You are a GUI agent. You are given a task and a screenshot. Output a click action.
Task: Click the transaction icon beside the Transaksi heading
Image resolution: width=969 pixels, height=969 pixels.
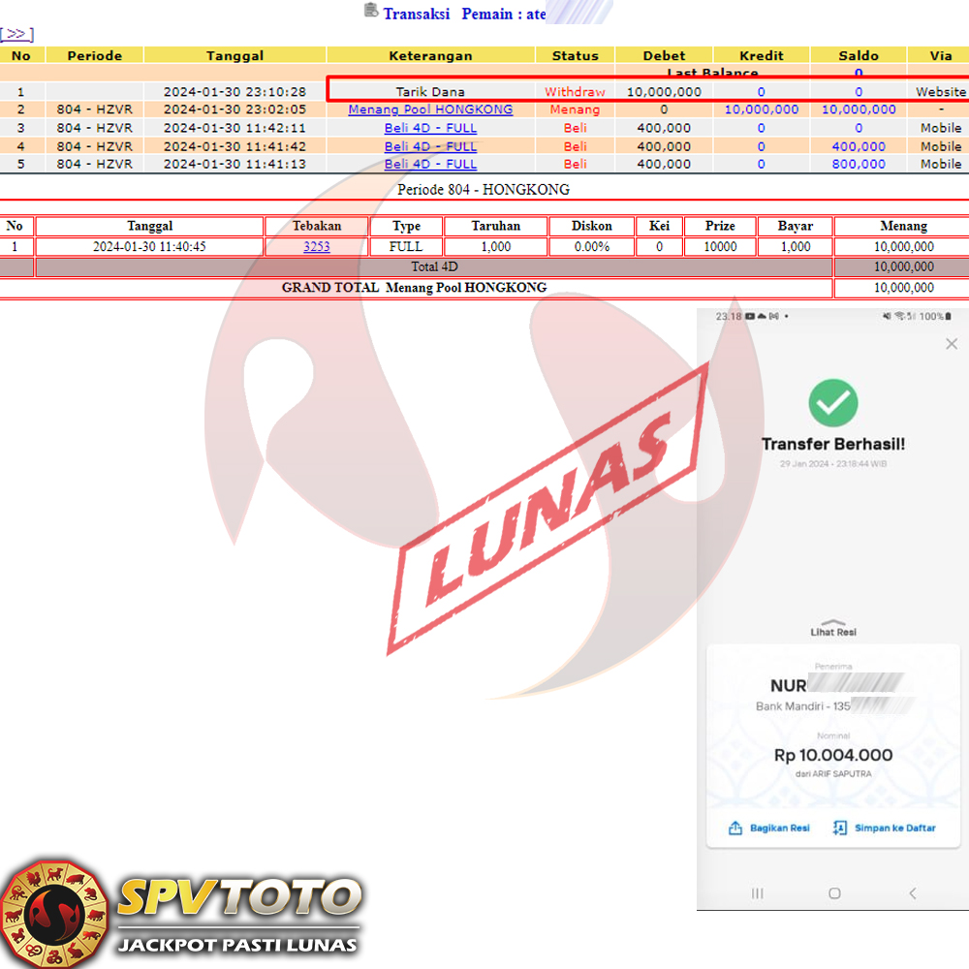tap(370, 11)
